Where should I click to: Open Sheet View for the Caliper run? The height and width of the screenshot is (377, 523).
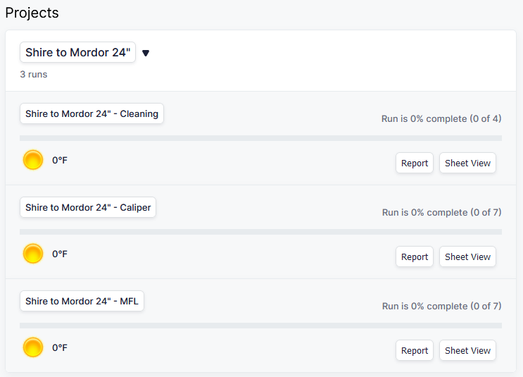[467, 257]
